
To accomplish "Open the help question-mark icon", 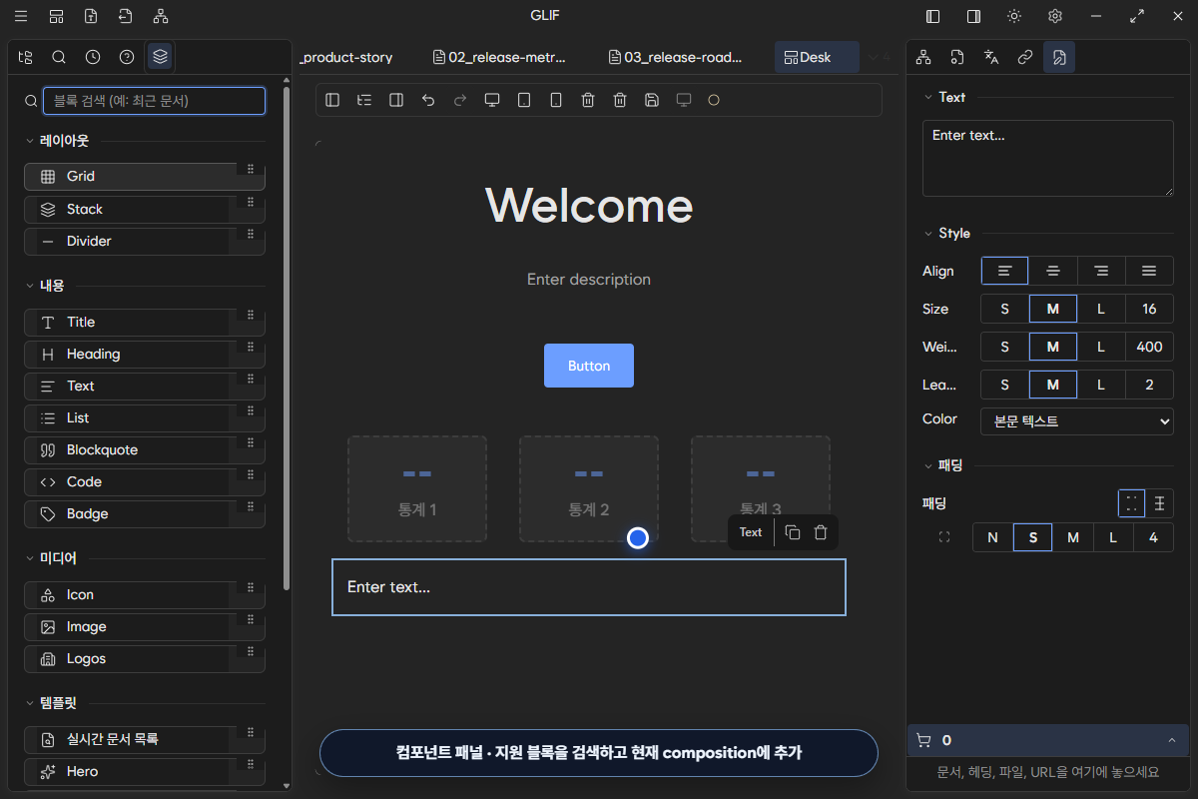I will pos(127,57).
